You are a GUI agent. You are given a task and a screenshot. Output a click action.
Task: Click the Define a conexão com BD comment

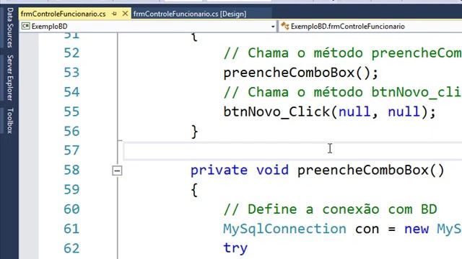[x=330, y=209]
